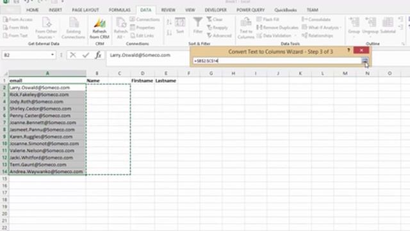Viewport: 410px width, 231px height.
Task: Cancel formula entry with X button
Action: coord(73,55)
